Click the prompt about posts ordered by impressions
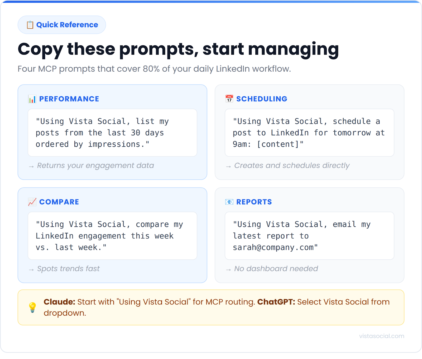The image size is (422, 359). tap(112, 133)
